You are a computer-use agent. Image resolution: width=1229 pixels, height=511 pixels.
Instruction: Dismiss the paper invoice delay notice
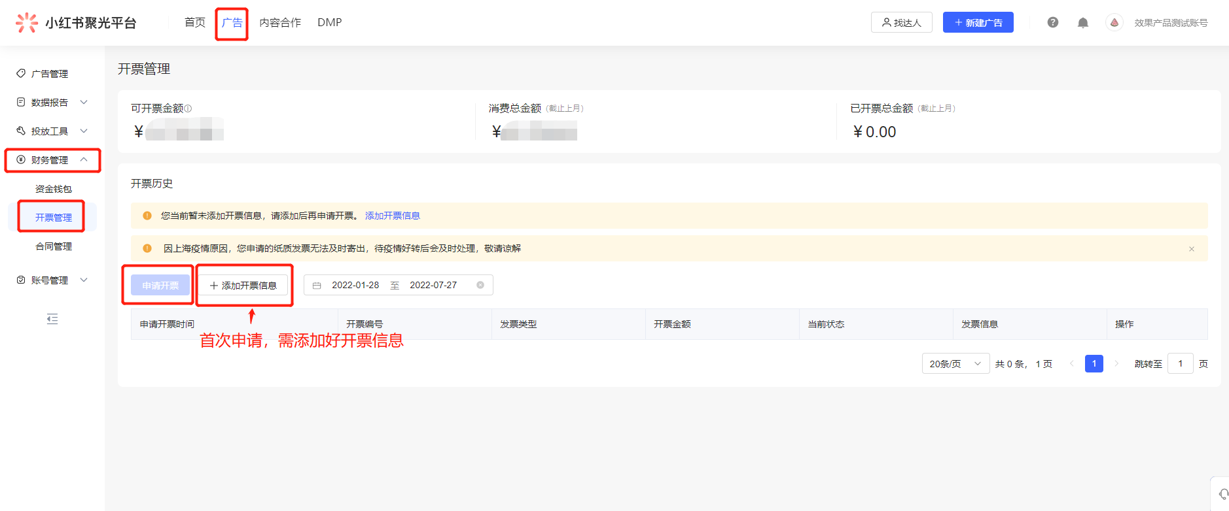pos(1191,249)
